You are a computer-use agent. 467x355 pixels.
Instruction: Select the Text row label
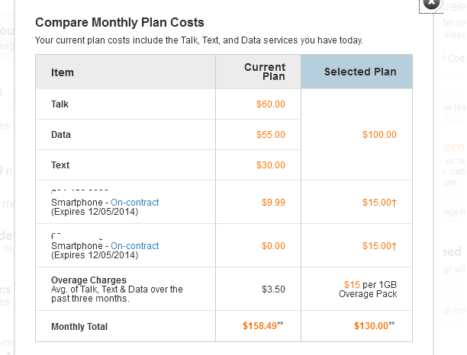tap(60, 165)
